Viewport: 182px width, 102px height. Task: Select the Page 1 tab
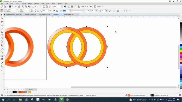(31, 90)
